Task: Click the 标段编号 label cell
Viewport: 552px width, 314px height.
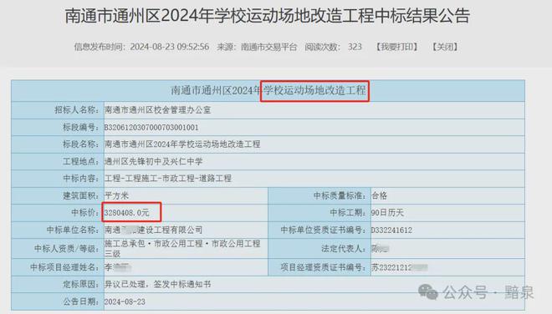Action: point(58,127)
